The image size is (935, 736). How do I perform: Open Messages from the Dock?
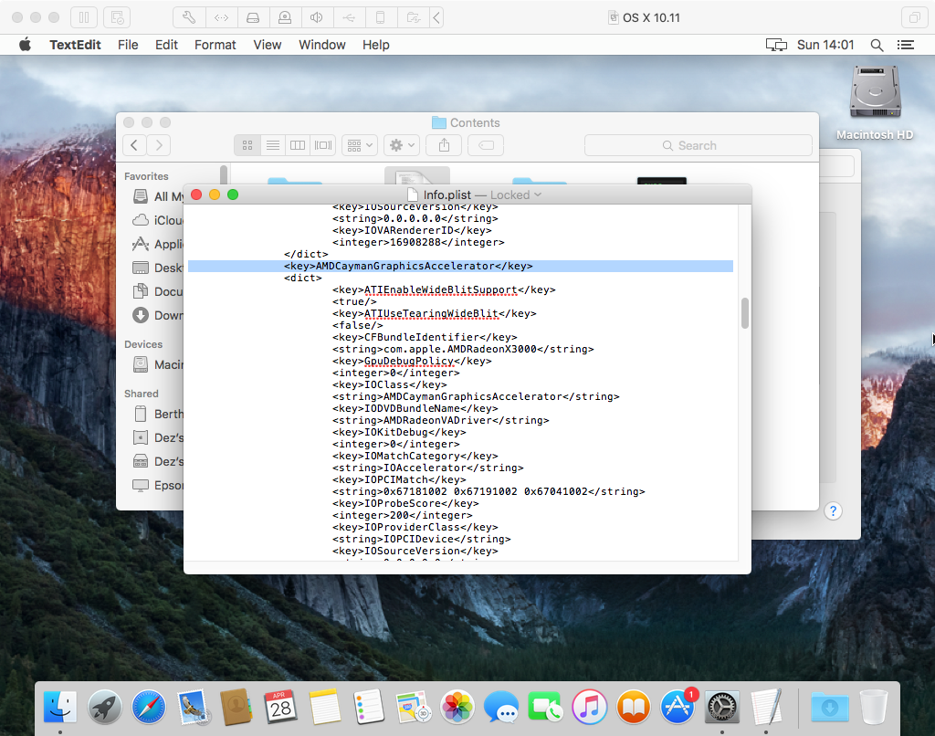click(x=501, y=708)
